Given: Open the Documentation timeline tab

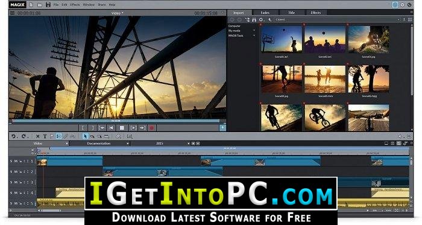Looking at the screenshot, I should (98, 144).
